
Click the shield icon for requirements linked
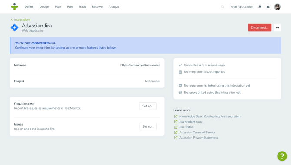click(180, 85)
